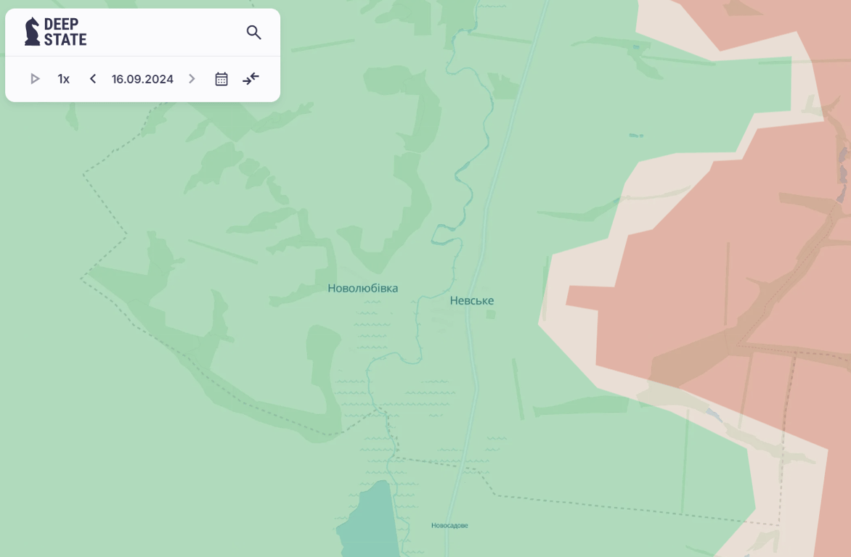Click the 16.09.2024 date text

click(142, 79)
